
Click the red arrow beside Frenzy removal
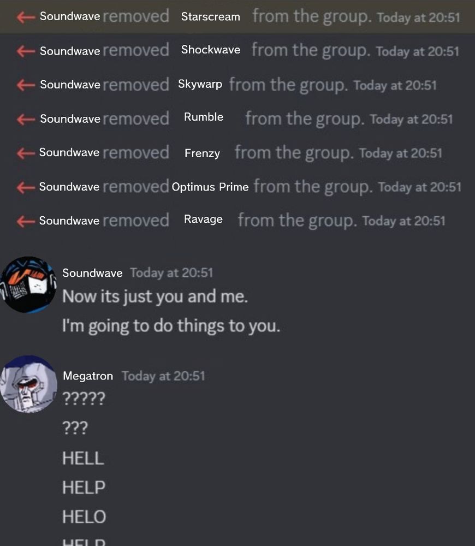26,153
